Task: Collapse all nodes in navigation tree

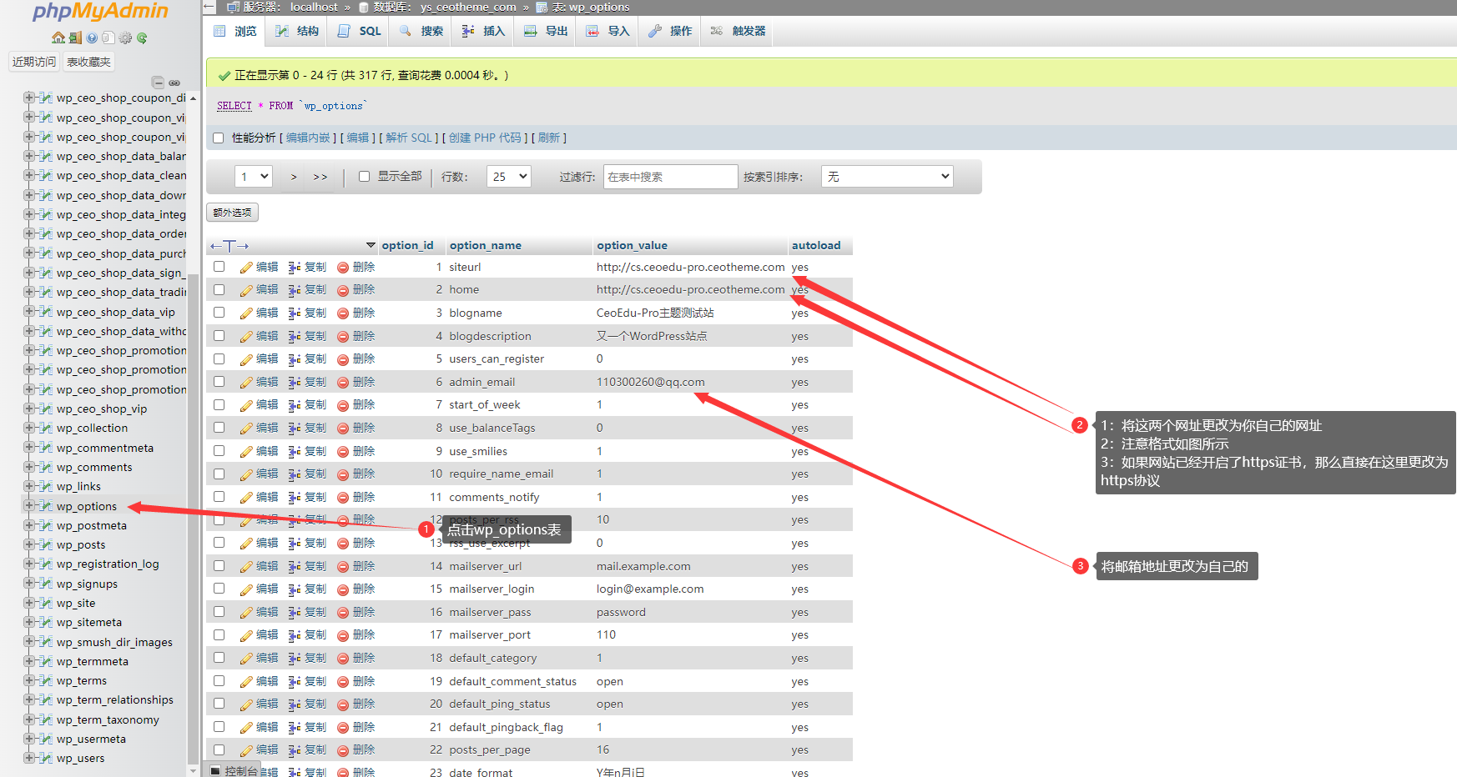Action: (x=158, y=83)
